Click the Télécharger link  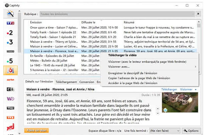coord(169,89)
